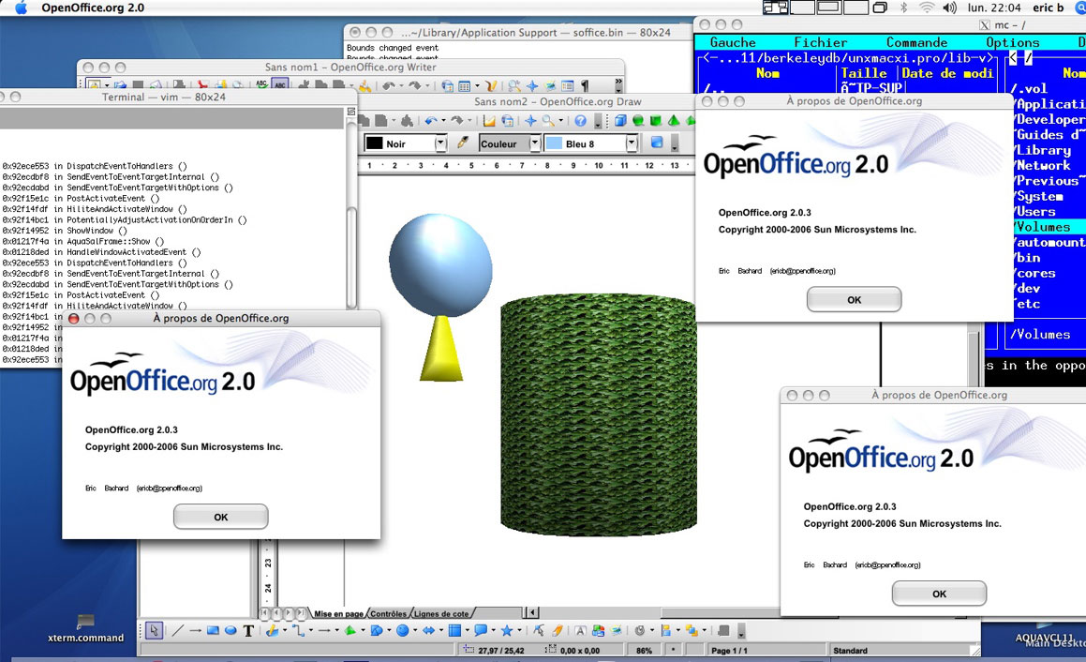This screenshot has width=1086, height=662.
Task: Pick the green 3D Objects tool
Action: [x=350, y=630]
